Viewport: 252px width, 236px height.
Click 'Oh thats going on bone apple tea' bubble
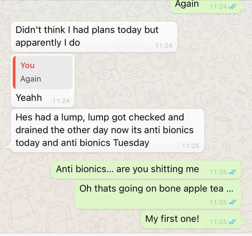pyautogui.click(x=158, y=194)
